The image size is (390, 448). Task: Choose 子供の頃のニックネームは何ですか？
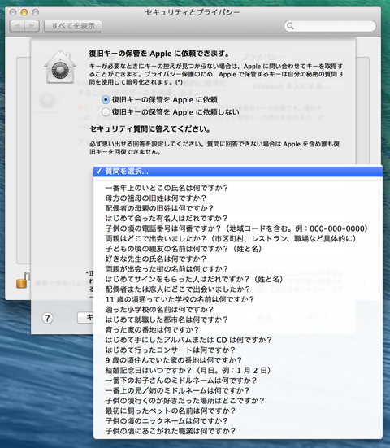click(x=238, y=421)
